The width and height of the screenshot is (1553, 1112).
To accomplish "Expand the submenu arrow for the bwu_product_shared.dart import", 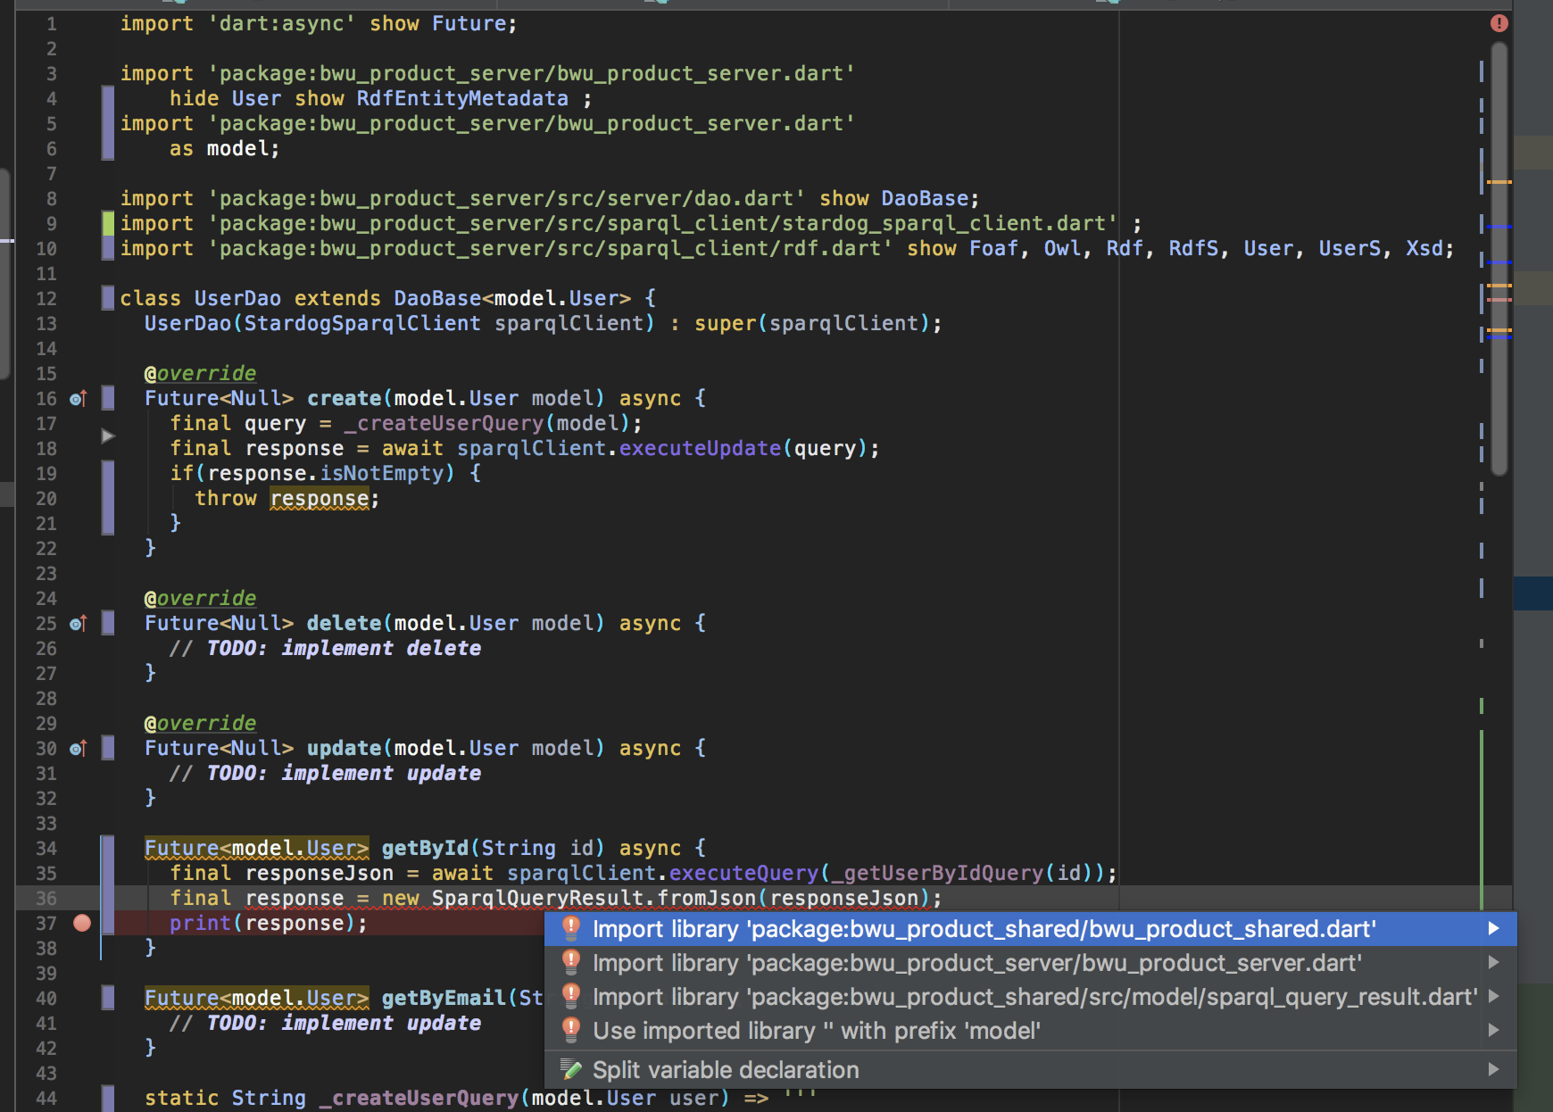I will [1493, 929].
